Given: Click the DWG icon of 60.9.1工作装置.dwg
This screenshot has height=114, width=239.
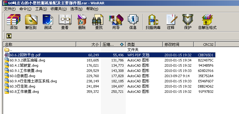Looking at the screenshot, I should pos(7,70).
